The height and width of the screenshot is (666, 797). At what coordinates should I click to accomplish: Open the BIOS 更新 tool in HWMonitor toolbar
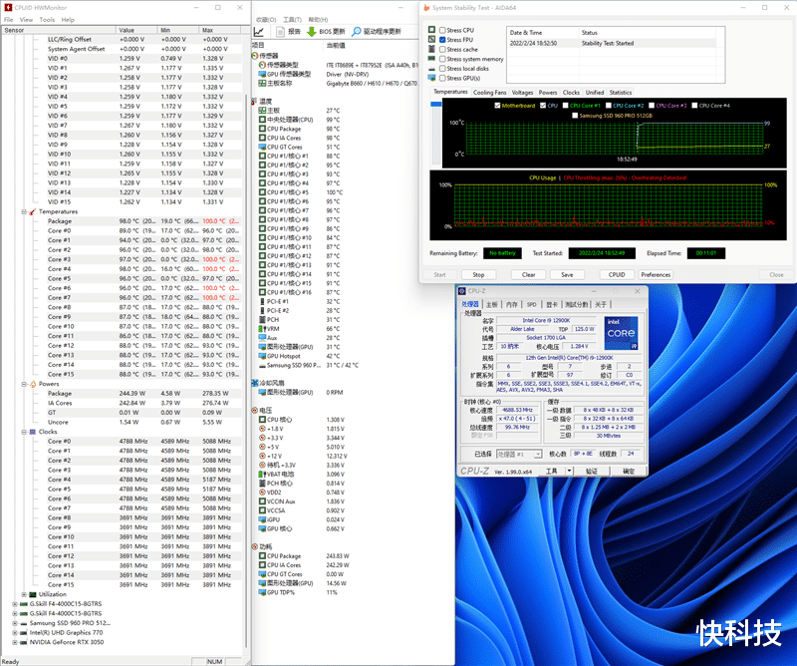coord(332,32)
